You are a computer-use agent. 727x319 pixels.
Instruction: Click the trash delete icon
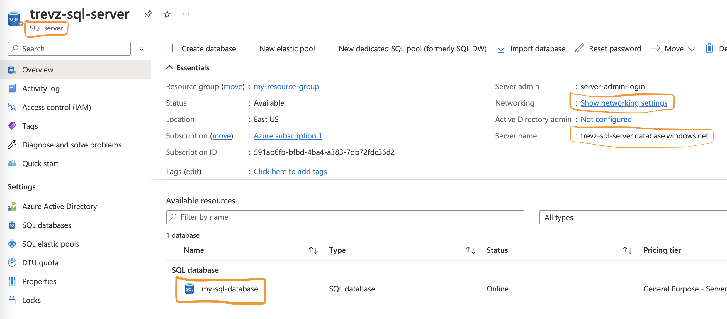(709, 48)
